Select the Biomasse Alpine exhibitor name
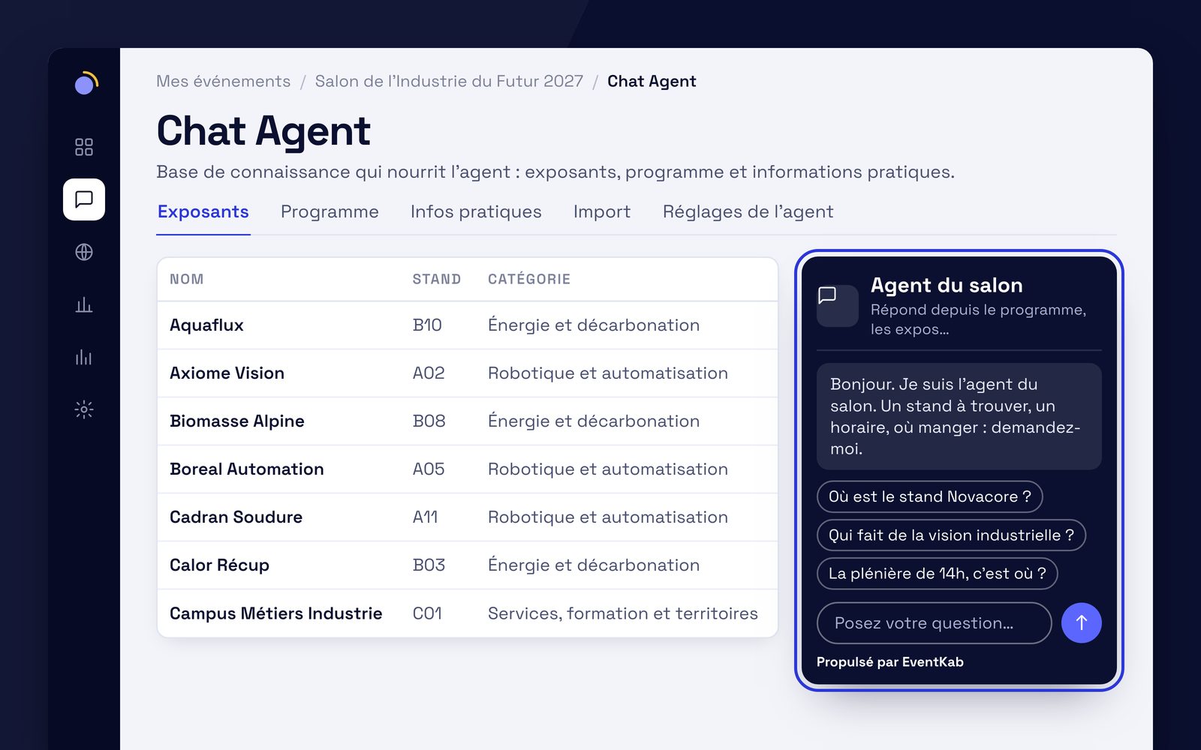The height and width of the screenshot is (750, 1201). [x=237, y=421]
